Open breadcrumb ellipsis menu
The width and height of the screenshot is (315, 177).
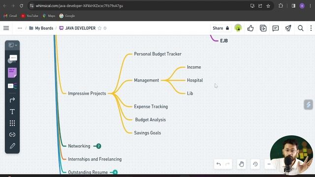point(20,29)
